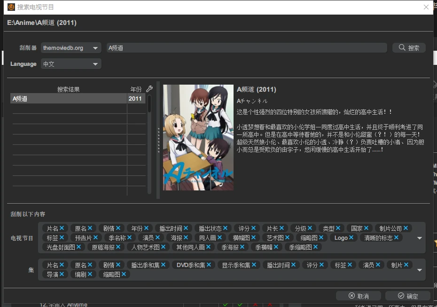
Task: Remove the 预告片 tag
Action: click(96, 238)
